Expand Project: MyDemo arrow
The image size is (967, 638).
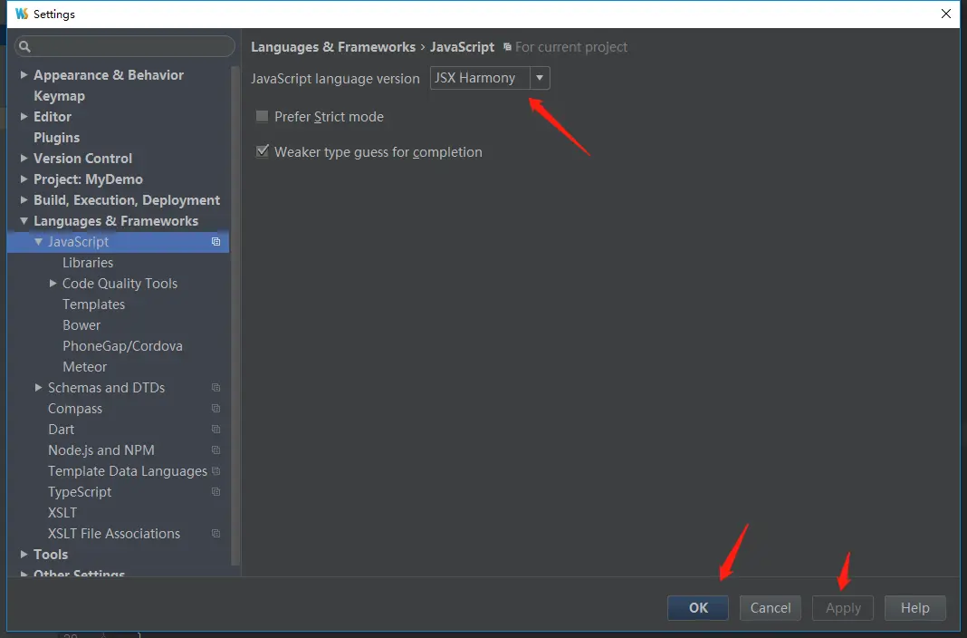24,179
